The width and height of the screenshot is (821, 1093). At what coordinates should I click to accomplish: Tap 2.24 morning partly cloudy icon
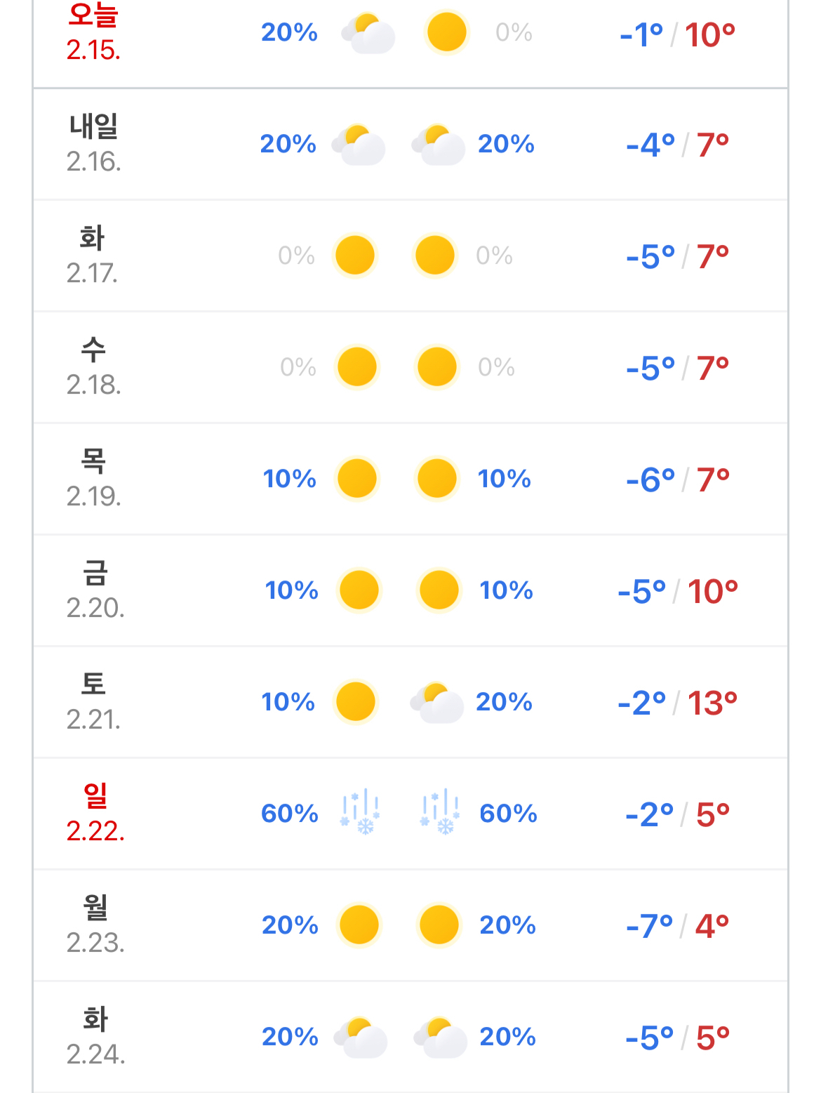click(361, 1037)
